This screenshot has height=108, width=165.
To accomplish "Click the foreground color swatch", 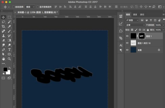I will point(5,69).
